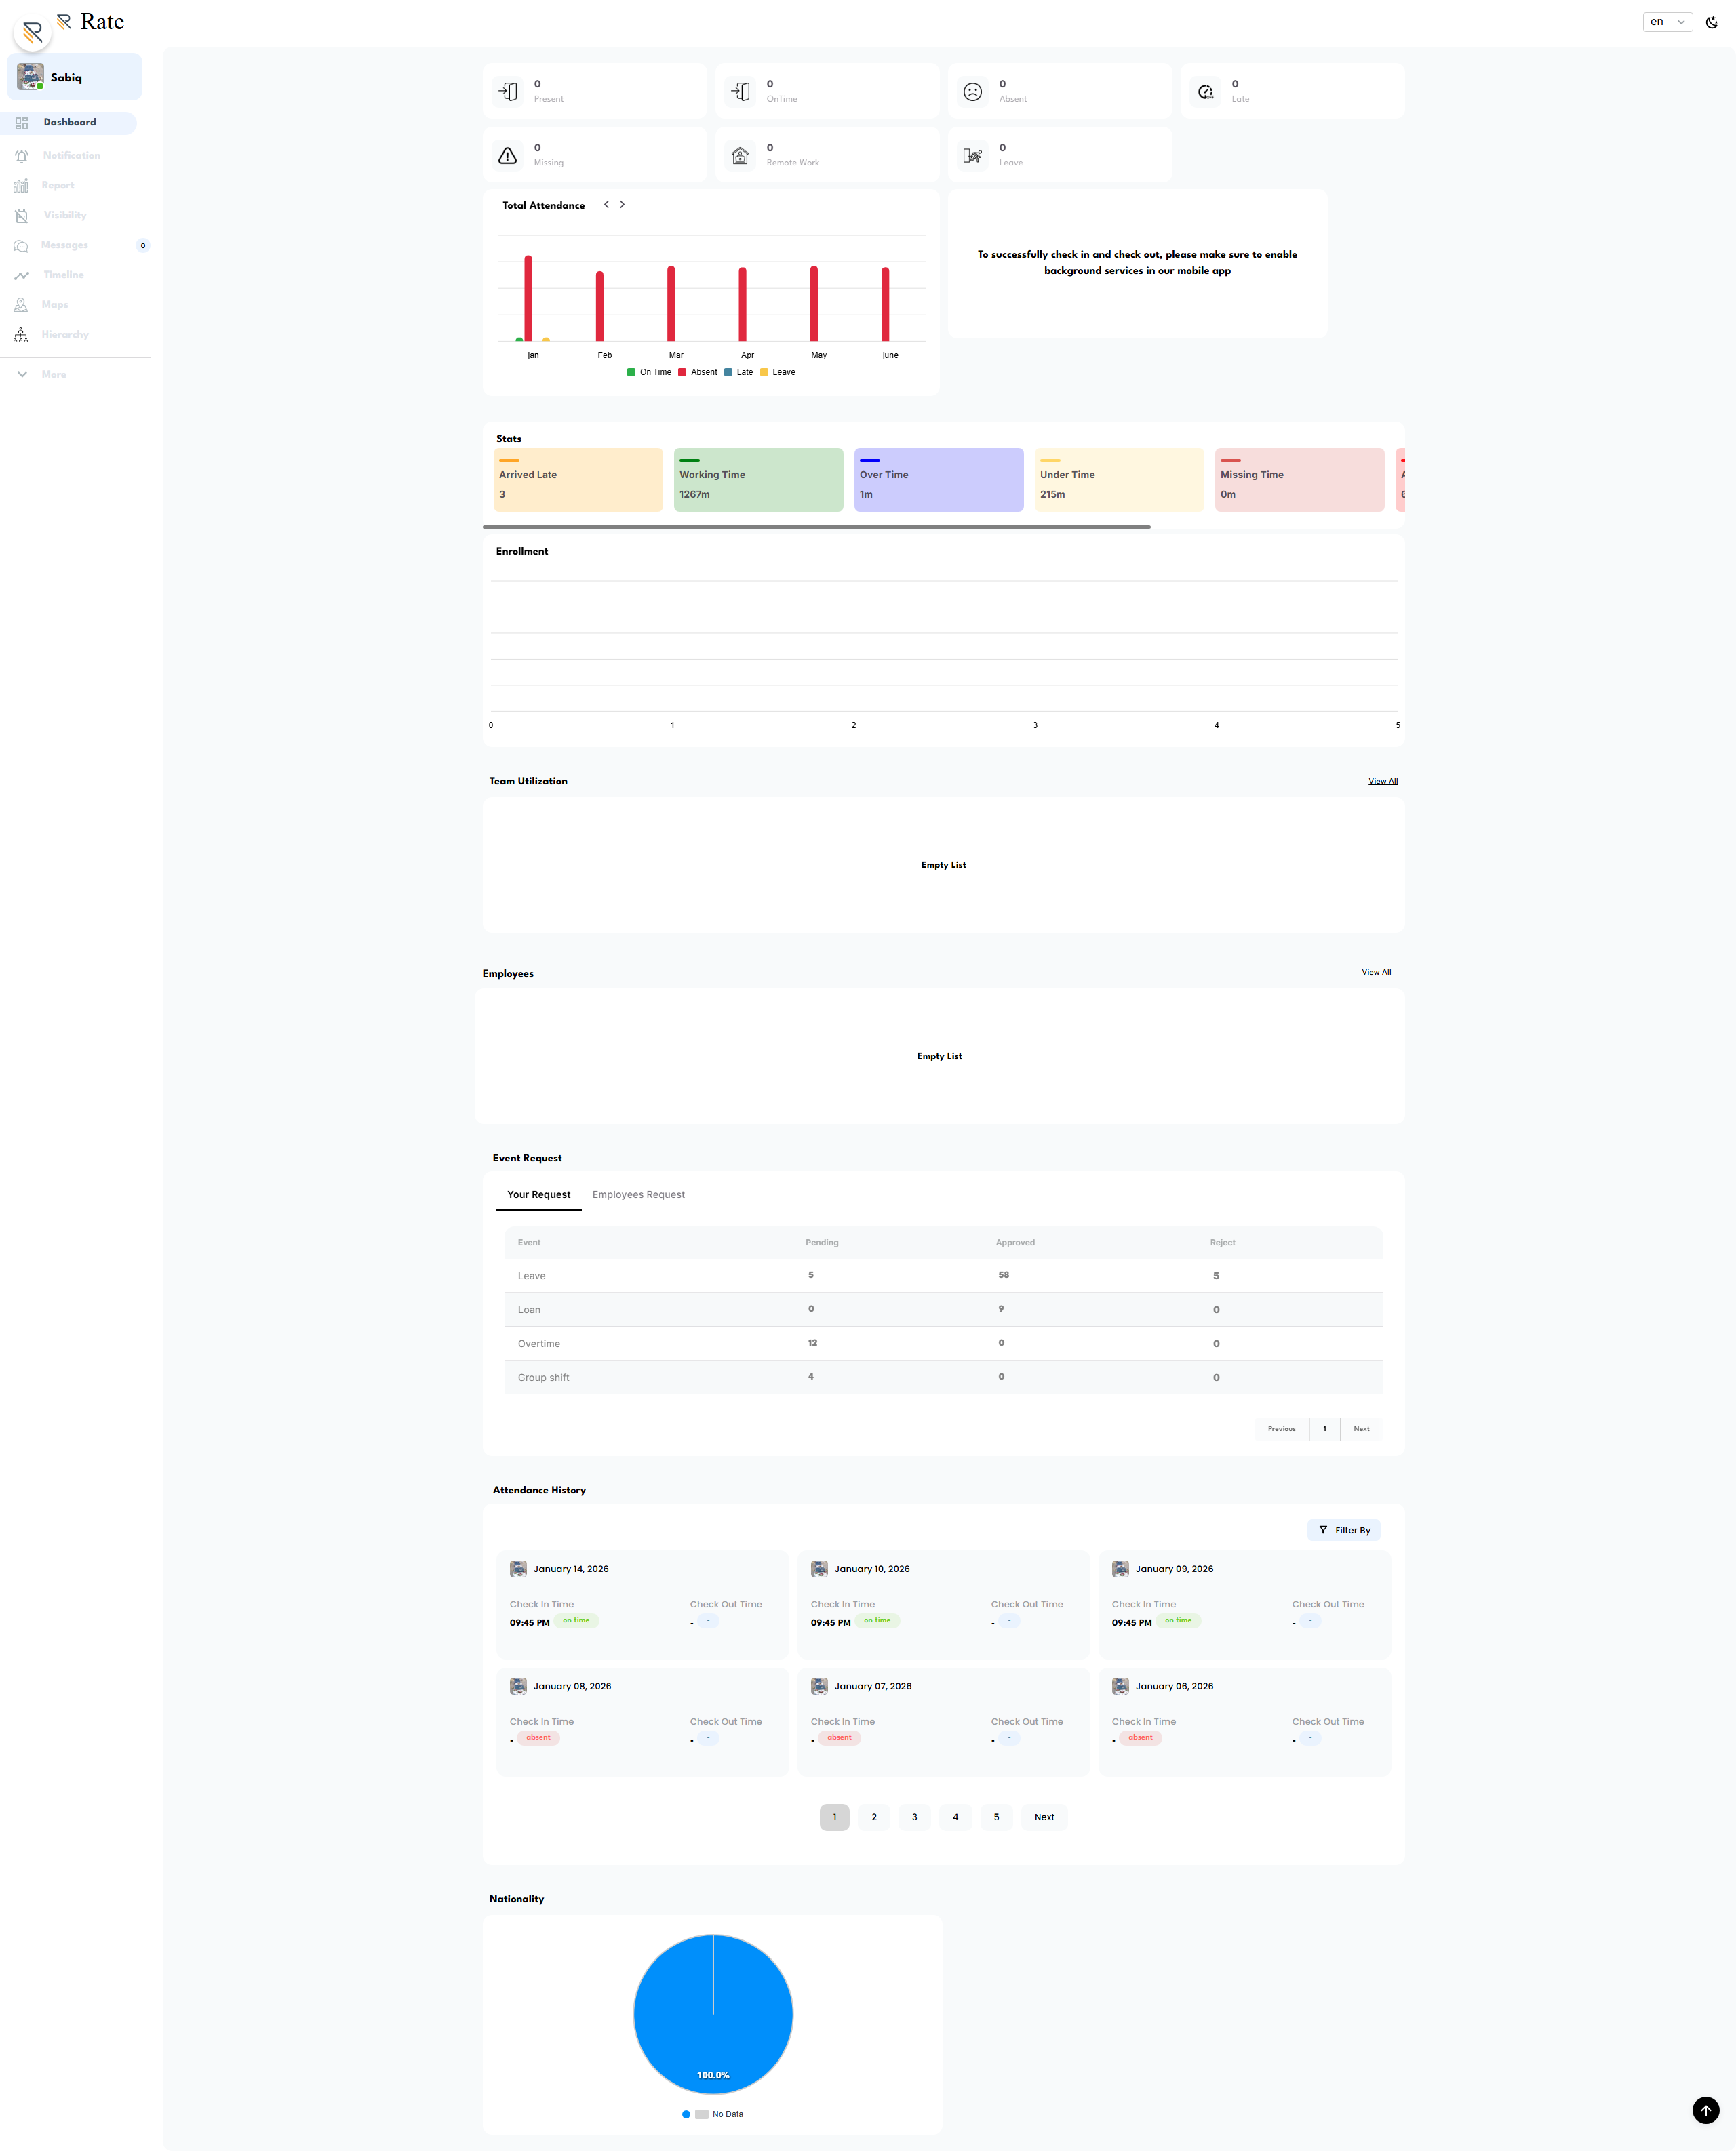
Task: Click the scroll-to-top arrow button
Action: [x=1706, y=2110]
